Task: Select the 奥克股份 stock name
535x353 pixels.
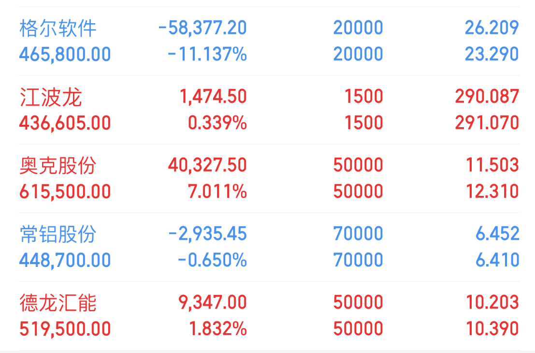Action: click(x=58, y=165)
